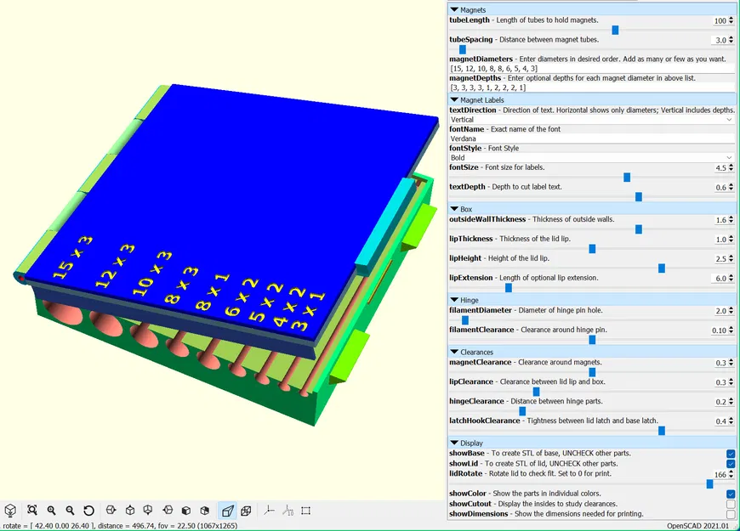The width and height of the screenshot is (740, 531).
Task: Disable the showLid checkbox
Action: point(729,464)
